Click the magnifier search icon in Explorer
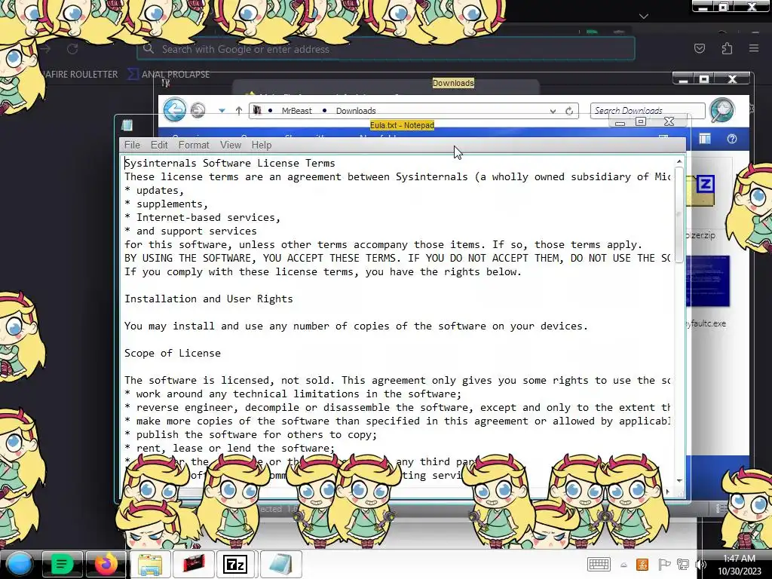Image resolution: width=772 pixels, height=579 pixels. (721, 110)
